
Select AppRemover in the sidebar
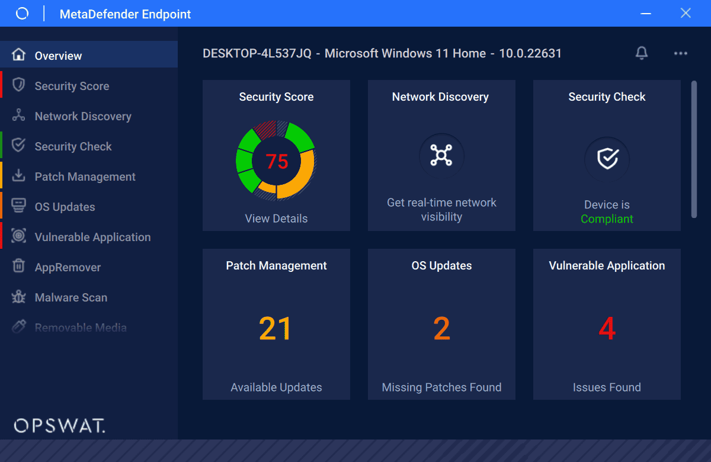tap(89, 267)
